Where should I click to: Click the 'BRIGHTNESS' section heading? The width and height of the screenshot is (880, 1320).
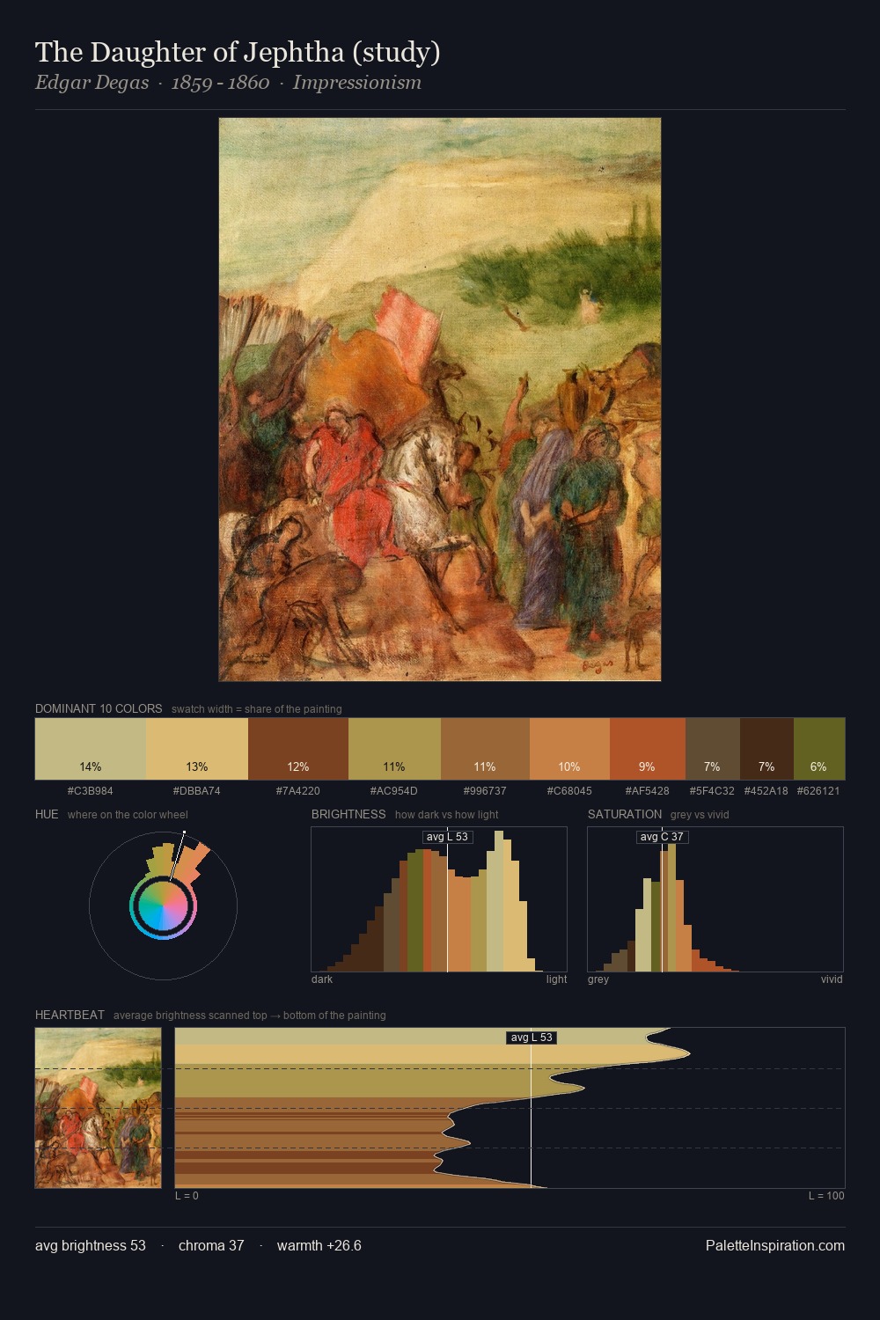(348, 814)
